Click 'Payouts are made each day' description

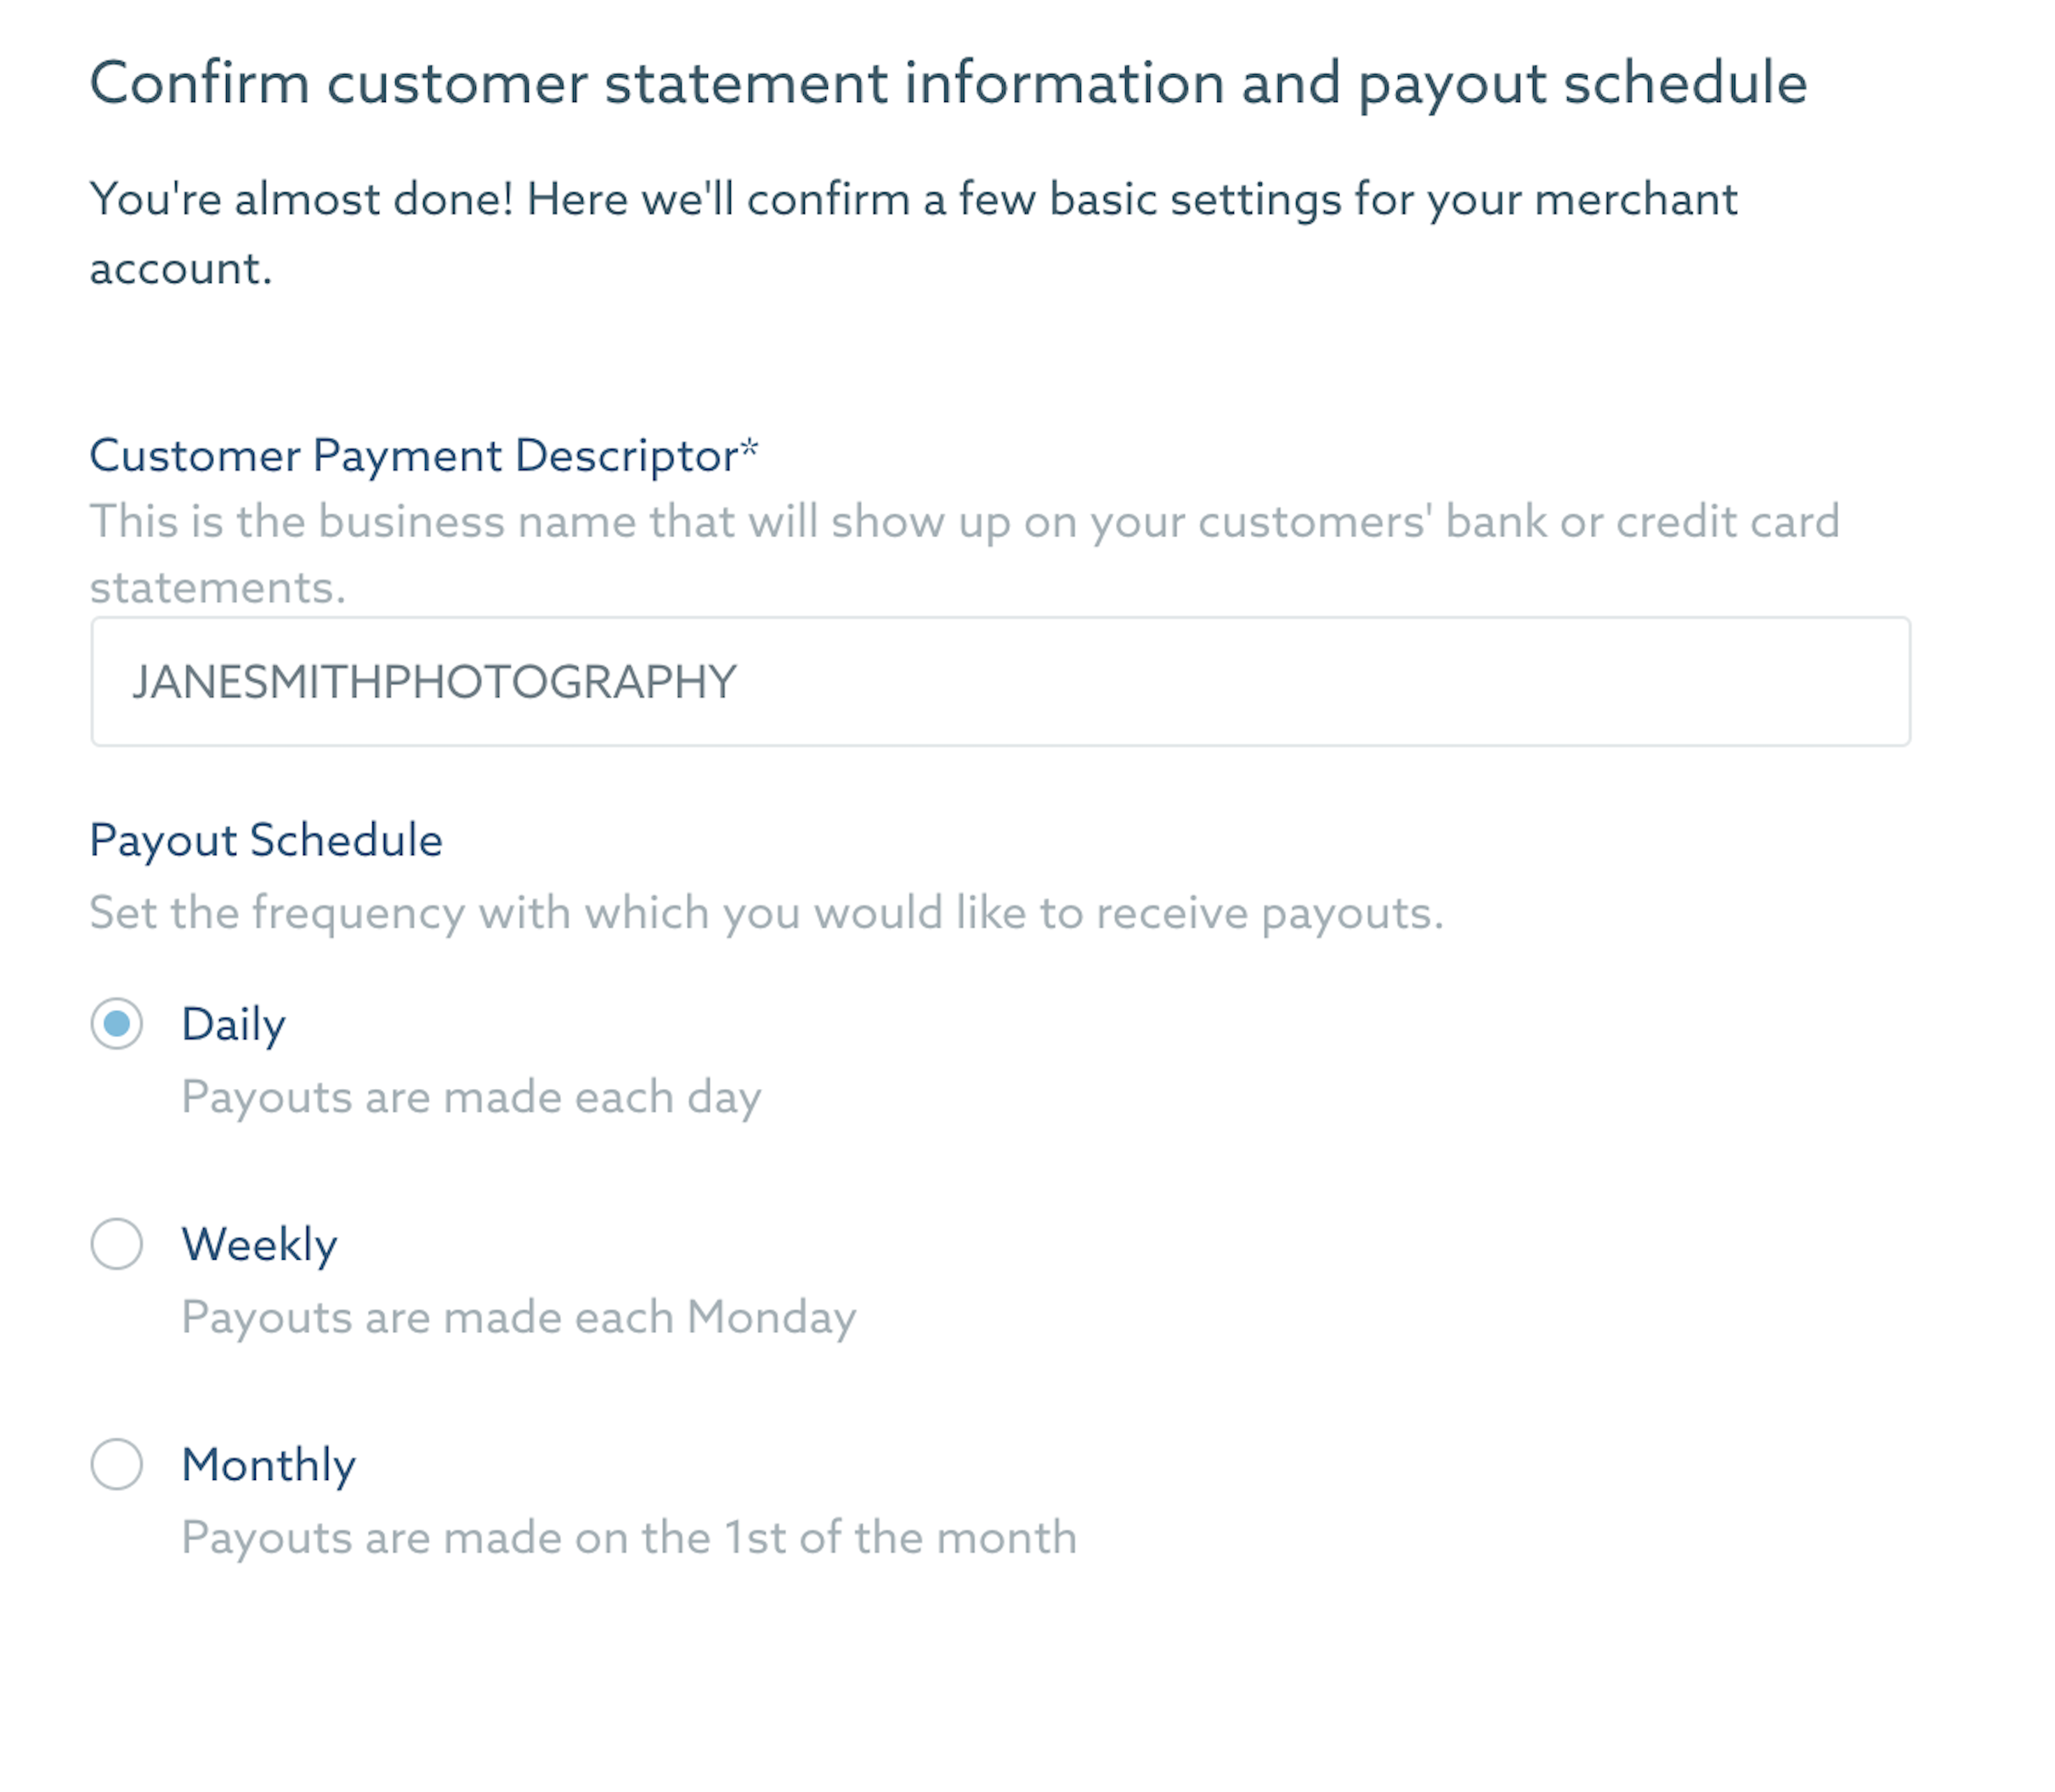472,1098
